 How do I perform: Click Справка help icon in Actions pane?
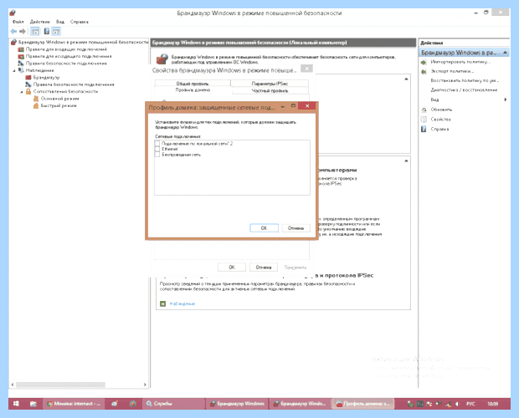[x=424, y=130]
